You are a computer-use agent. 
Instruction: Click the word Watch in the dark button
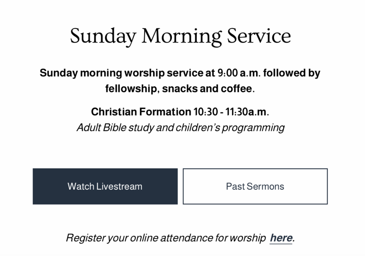tap(81, 186)
